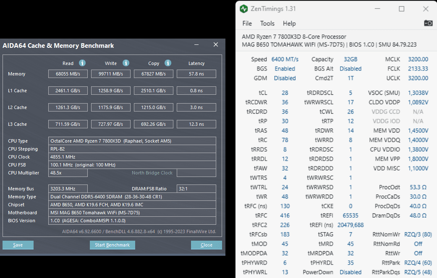Click the tREFI value 65535
437x278 pixels.
point(351,216)
